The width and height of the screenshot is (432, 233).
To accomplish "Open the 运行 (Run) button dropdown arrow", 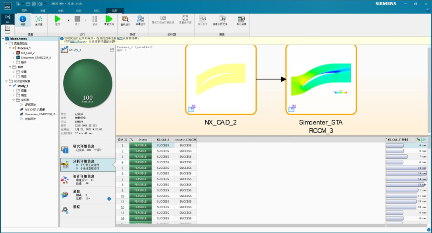I will pyautogui.click(x=68, y=20).
